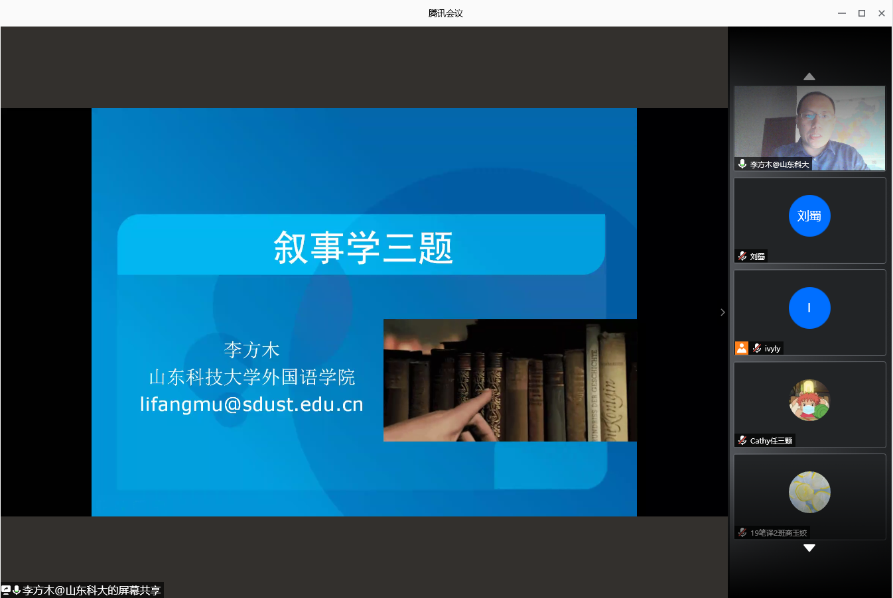Click the screen share icon in bottom-left label
The height and width of the screenshot is (598, 893).
coord(6,590)
